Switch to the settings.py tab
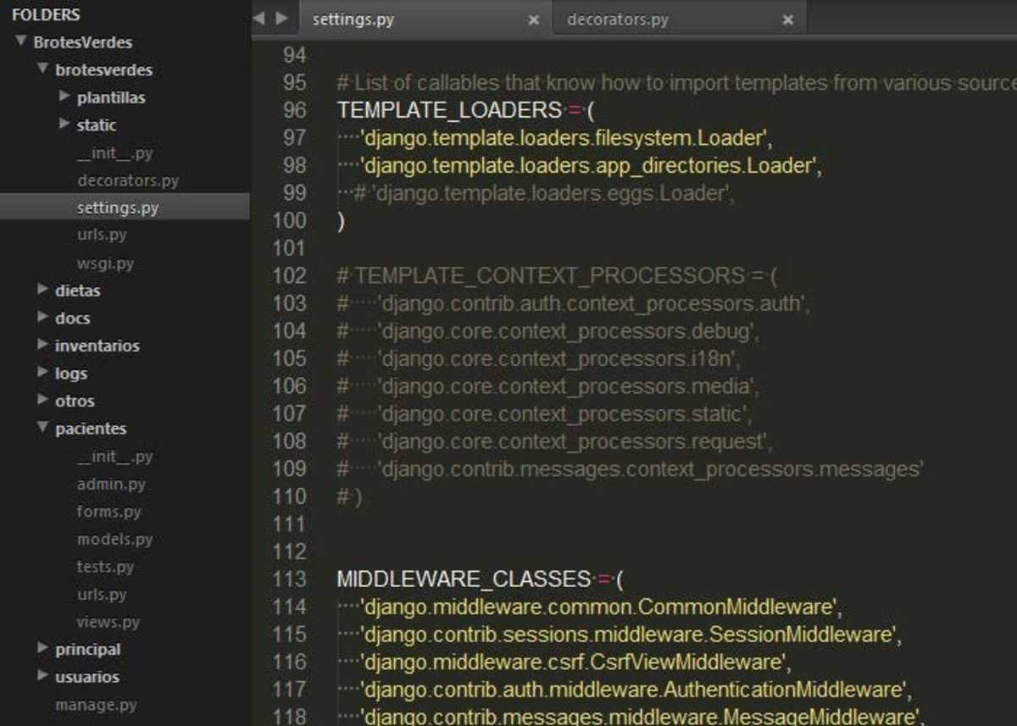Viewport: 1017px width, 726px height. [353, 19]
